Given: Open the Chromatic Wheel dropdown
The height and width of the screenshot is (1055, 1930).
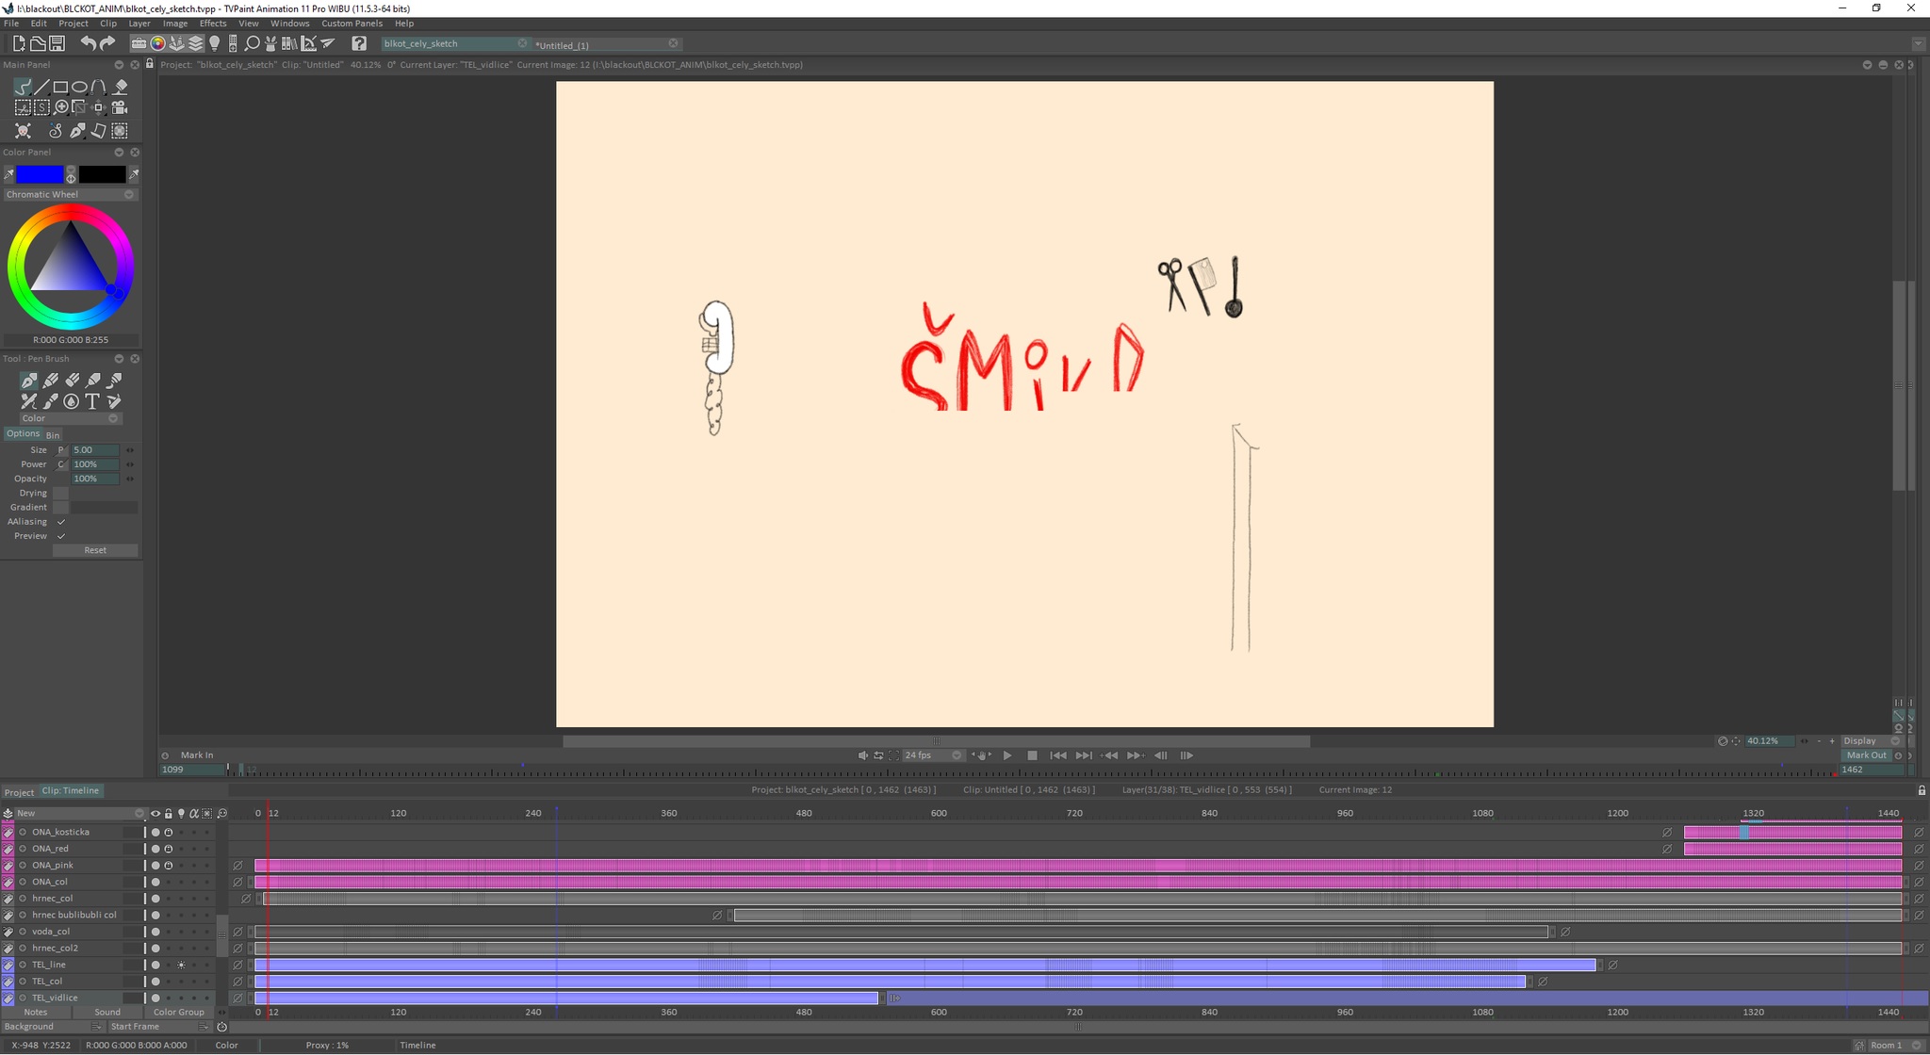Looking at the screenshot, I should point(71,195).
